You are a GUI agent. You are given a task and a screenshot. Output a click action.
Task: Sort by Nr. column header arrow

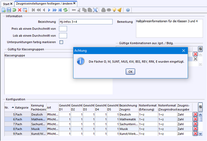pos(13,108)
